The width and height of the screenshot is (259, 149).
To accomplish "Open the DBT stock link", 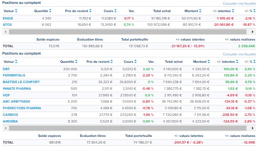I will 6,69.
